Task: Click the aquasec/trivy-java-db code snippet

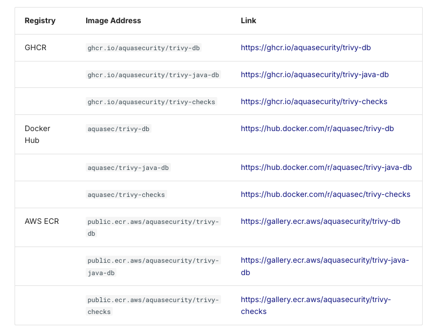Action: point(128,168)
